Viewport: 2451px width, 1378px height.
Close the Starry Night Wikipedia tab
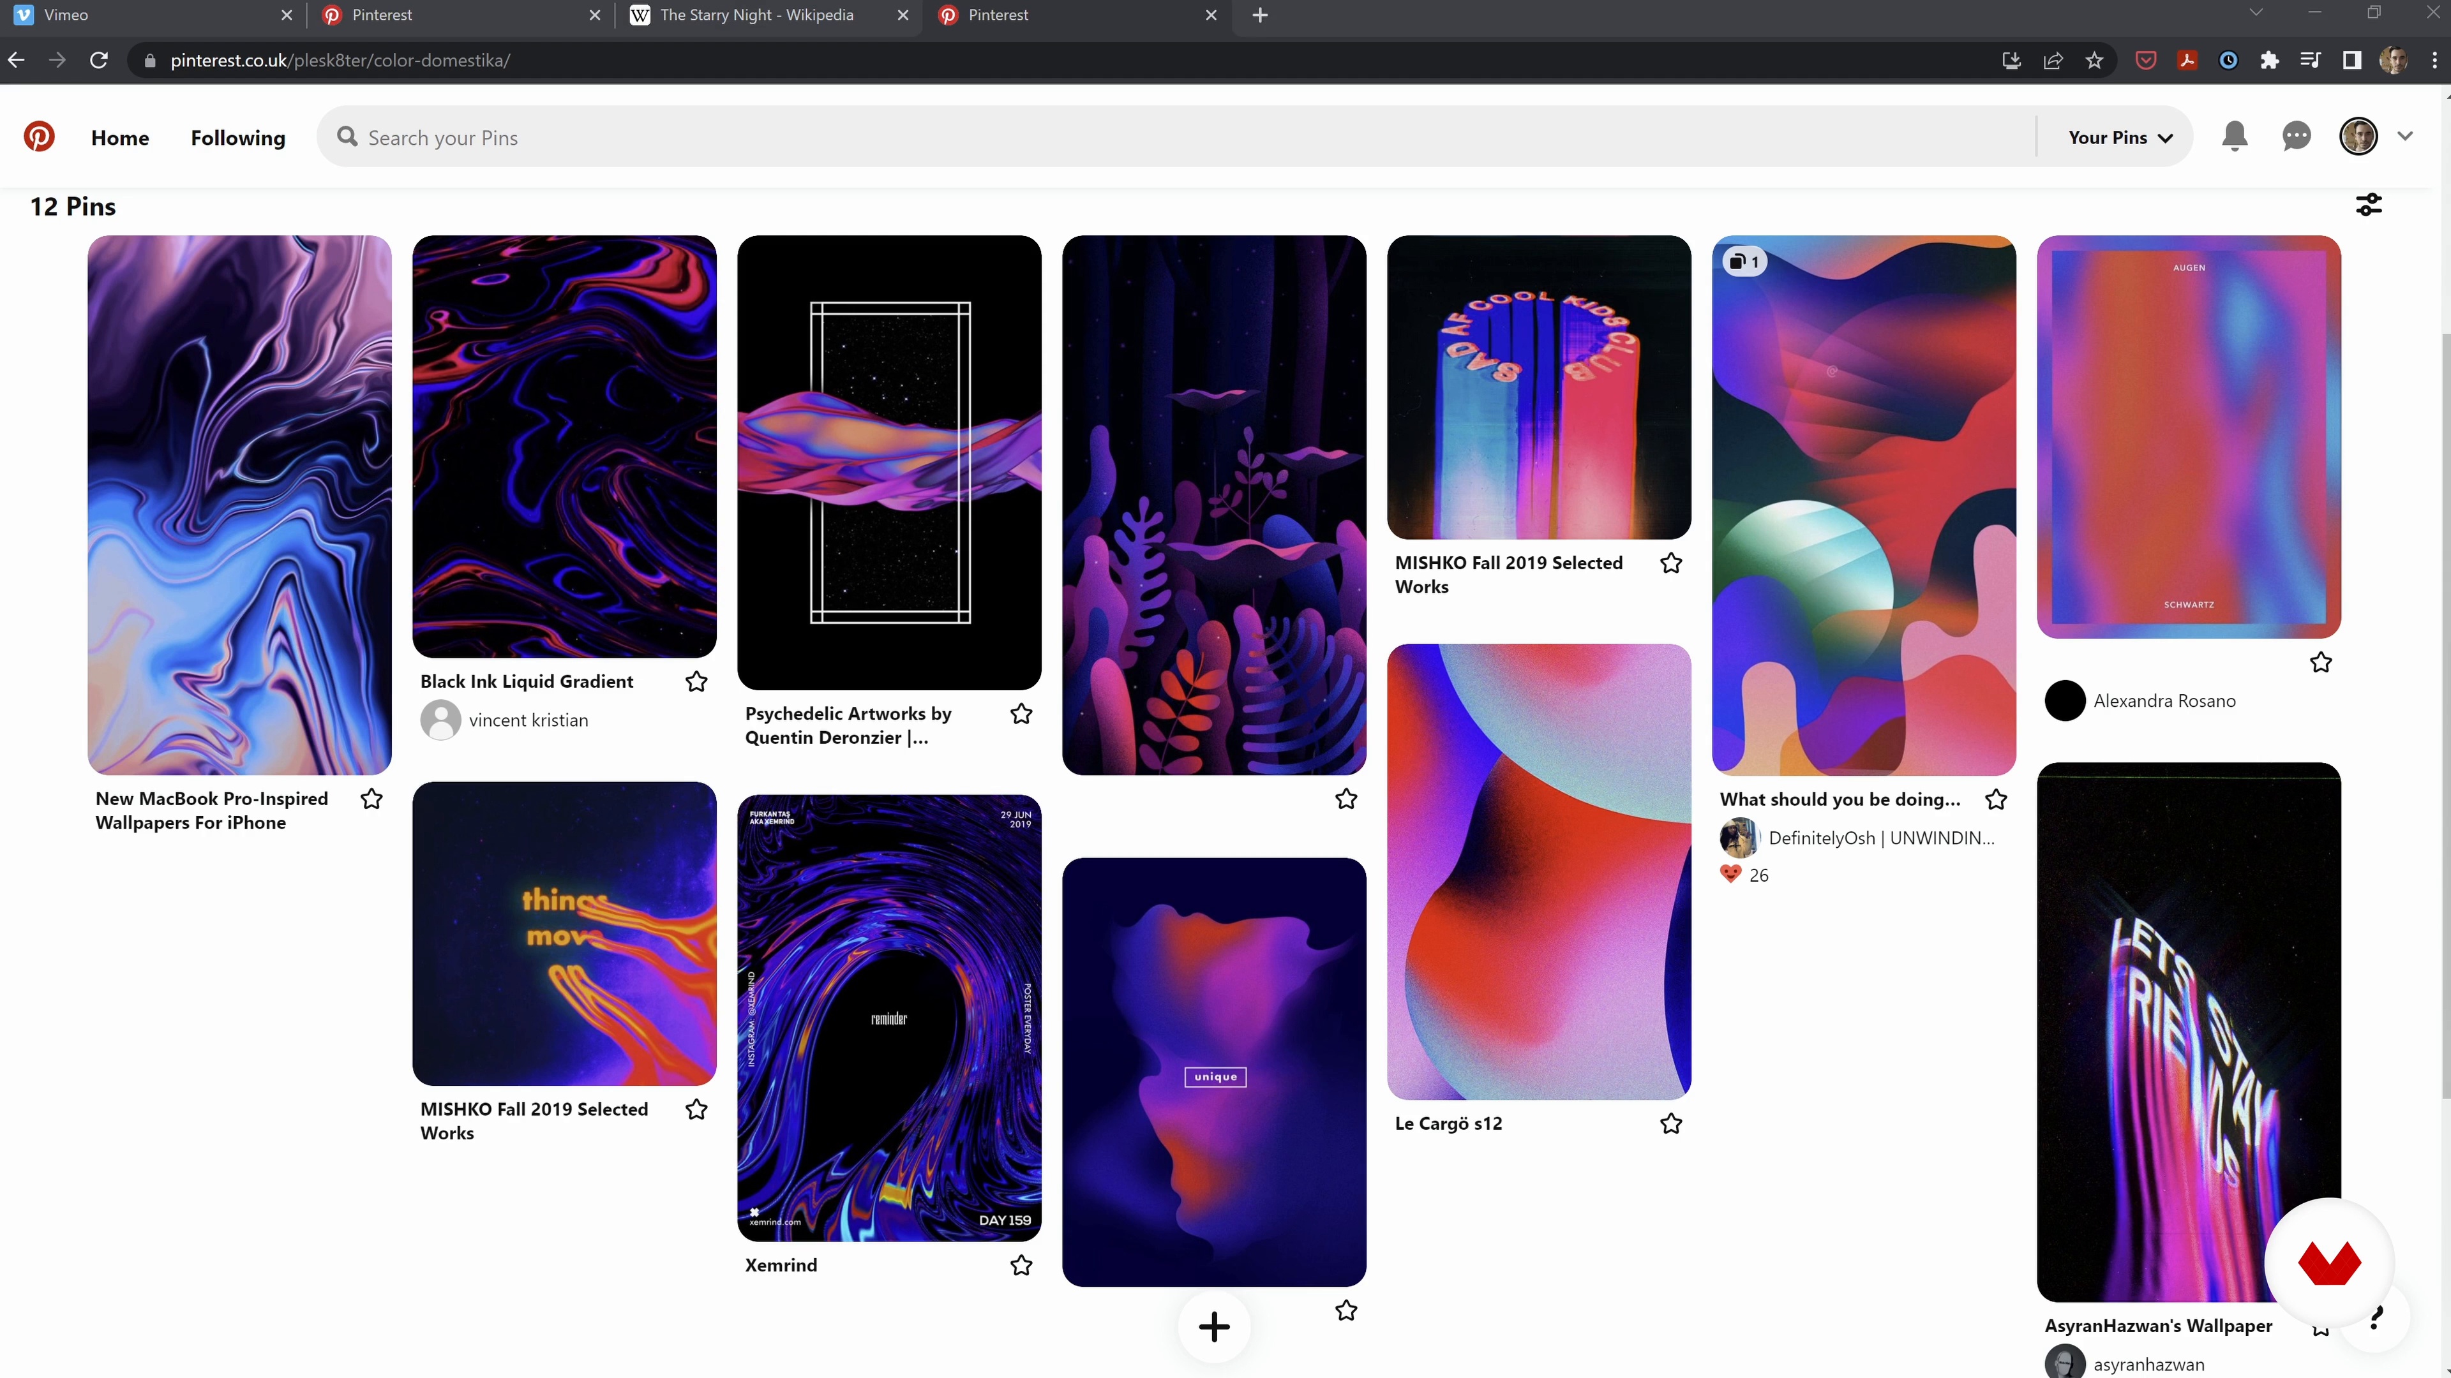point(903,15)
